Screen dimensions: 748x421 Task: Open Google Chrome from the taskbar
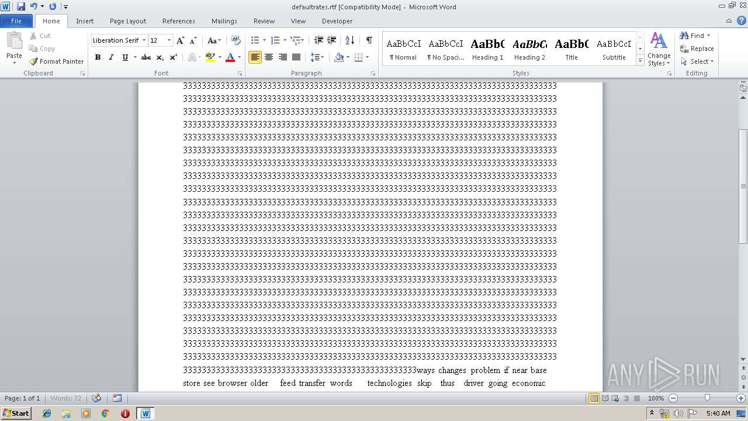coord(105,413)
